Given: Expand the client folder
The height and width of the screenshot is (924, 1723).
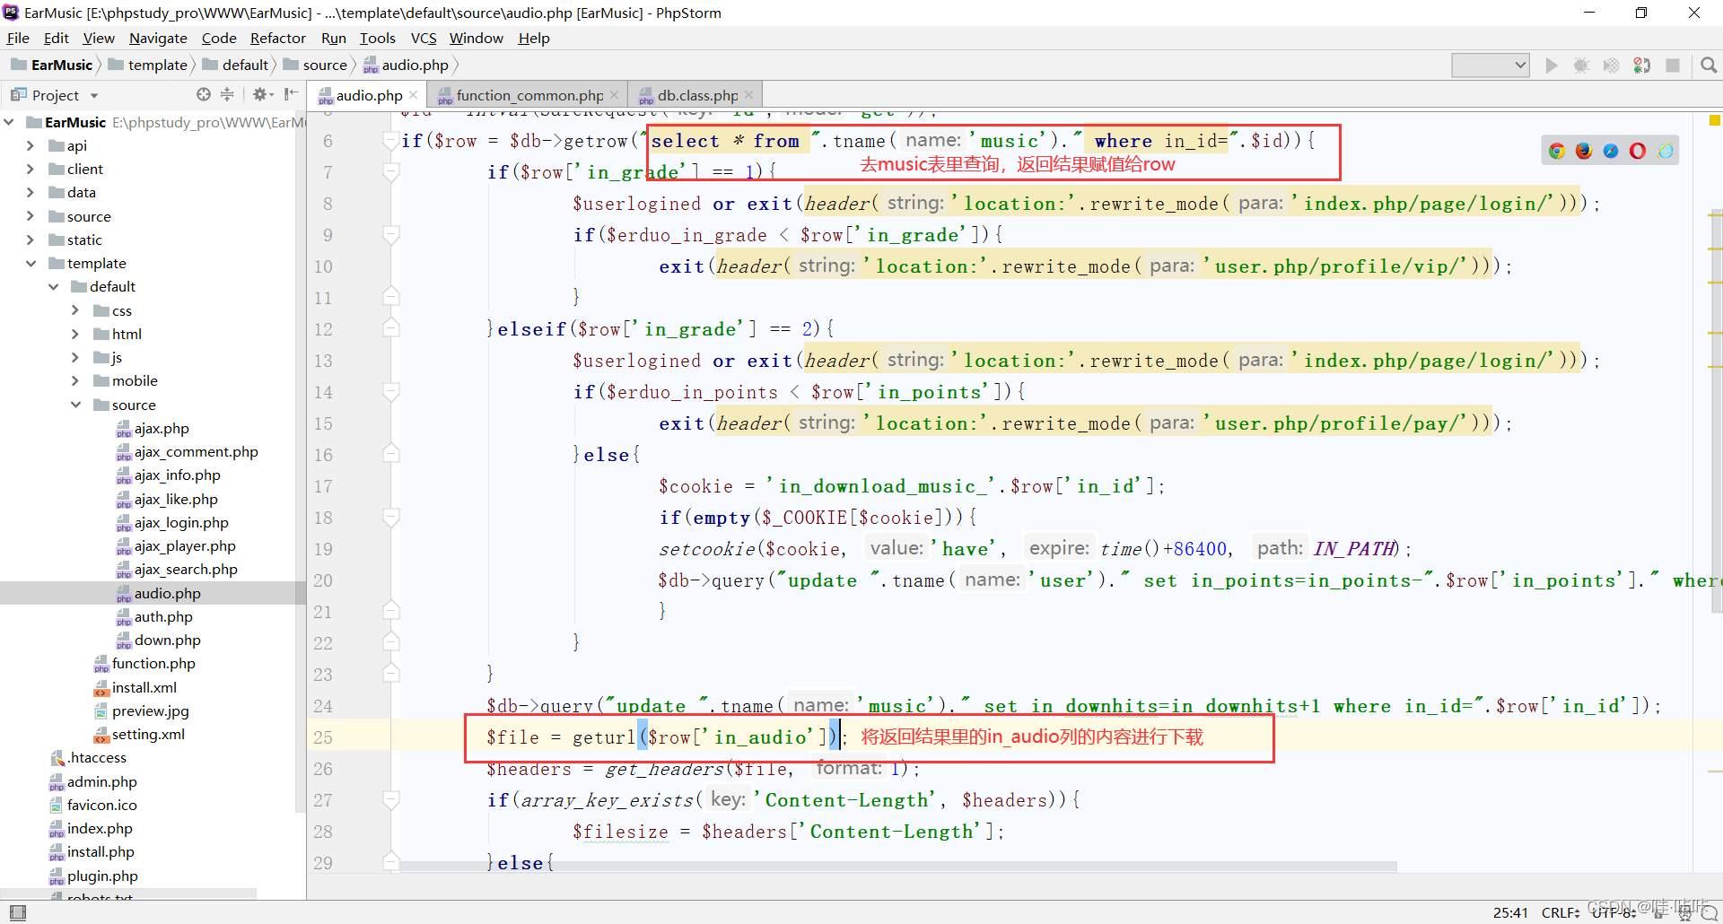Looking at the screenshot, I should click(31, 169).
